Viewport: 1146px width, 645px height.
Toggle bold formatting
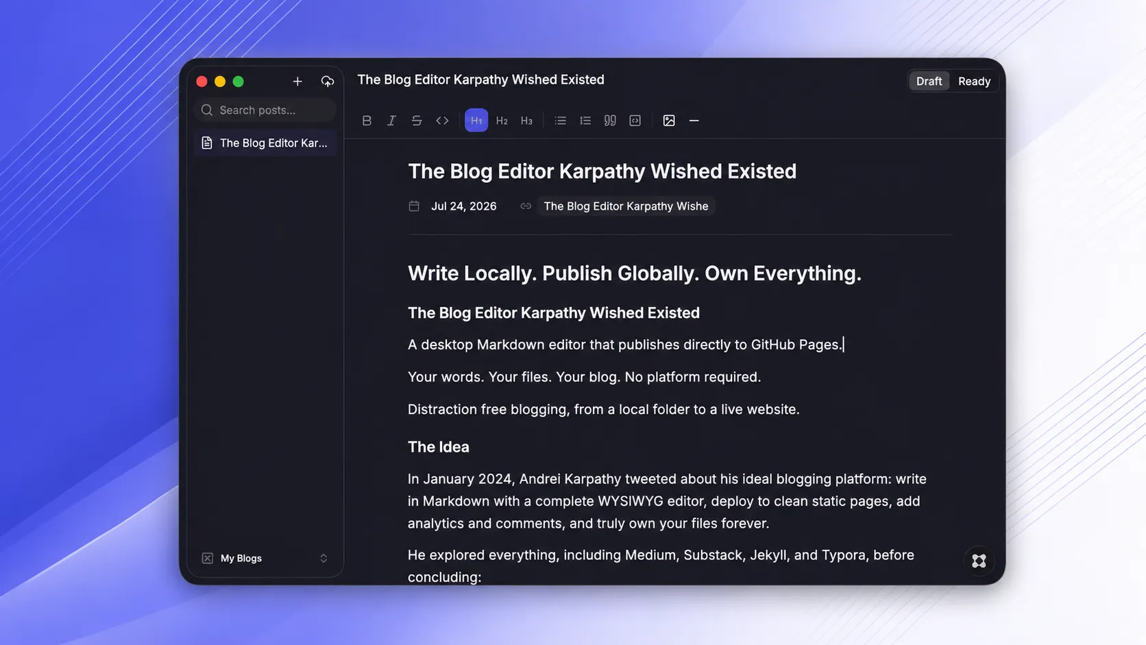tap(367, 121)
